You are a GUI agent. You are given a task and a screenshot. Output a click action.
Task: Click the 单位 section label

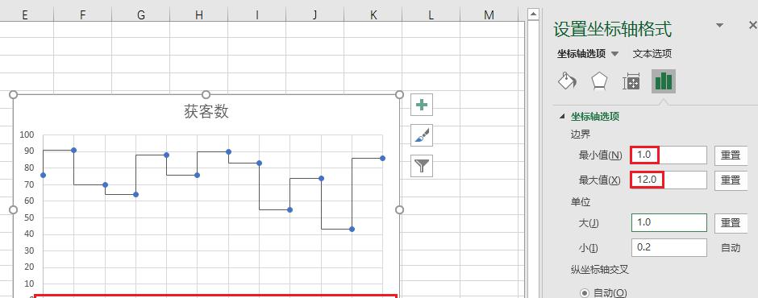[x=581, y=202]
